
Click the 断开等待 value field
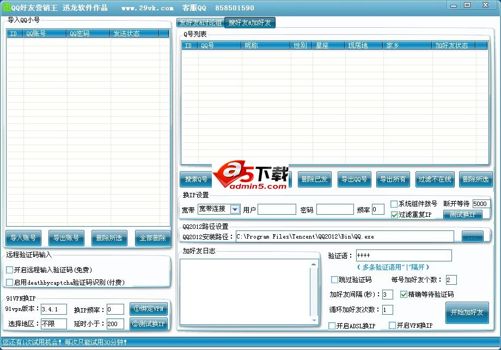[481, 204]
